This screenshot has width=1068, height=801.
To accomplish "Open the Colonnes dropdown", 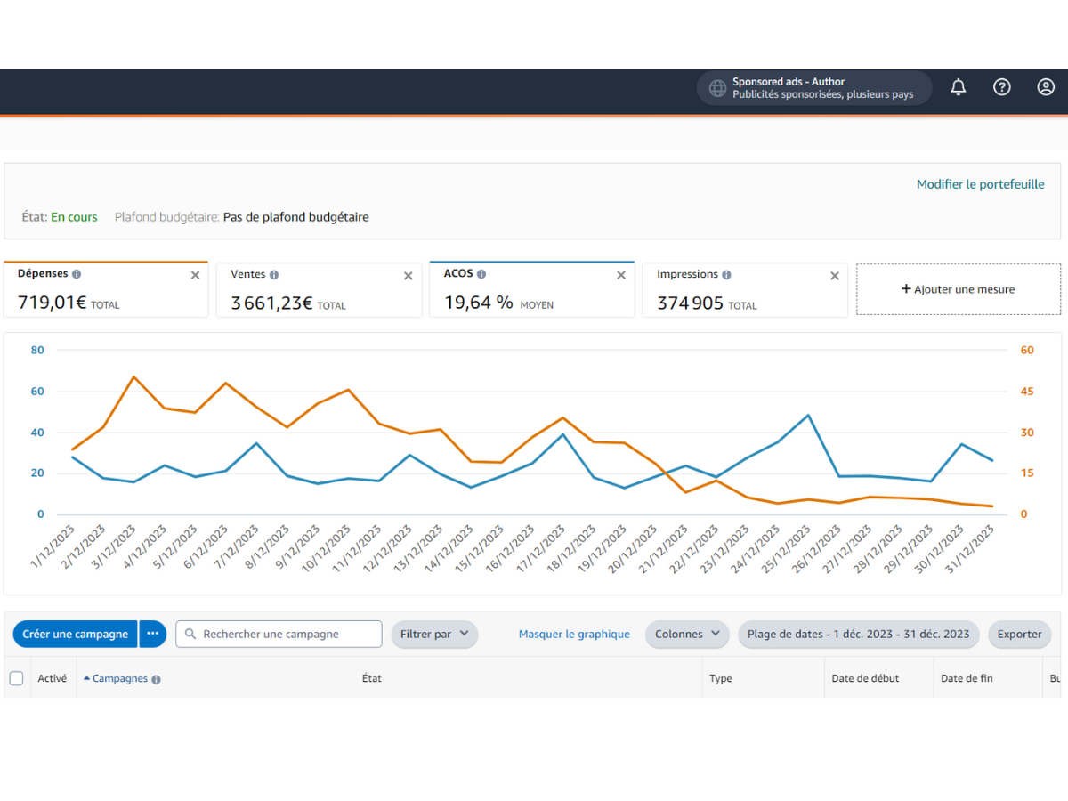I will [686, 634].
